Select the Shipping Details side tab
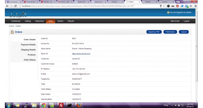Screen dimensions: 203x108 tap(24, 49)
